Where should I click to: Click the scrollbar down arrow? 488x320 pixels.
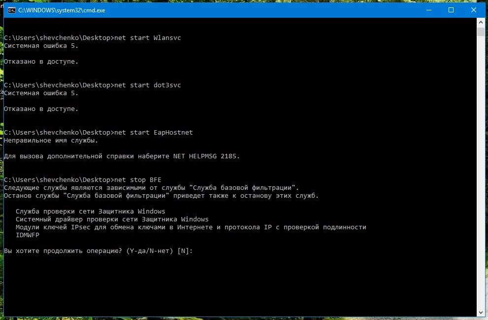coord(481,312)
